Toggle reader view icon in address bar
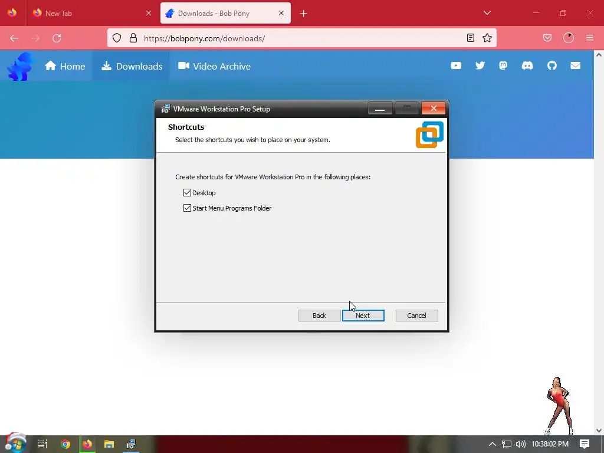604x453 pixels. (x=470, y=38)
